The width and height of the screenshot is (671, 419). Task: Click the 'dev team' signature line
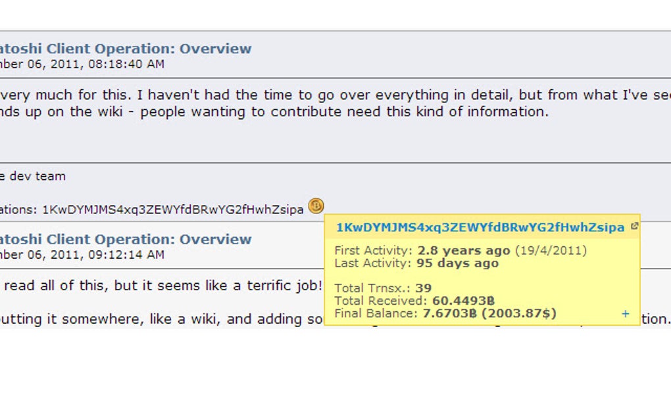(x=33, y=176)
